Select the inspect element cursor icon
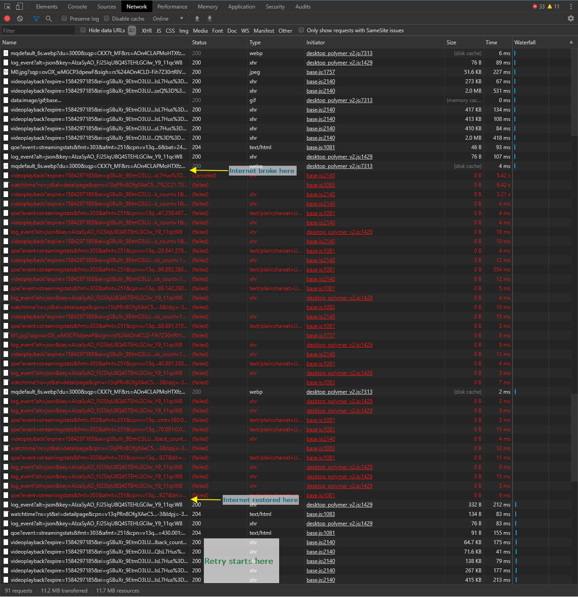The width and height of the screenshot is (578, 597). (x=7, y=6)
